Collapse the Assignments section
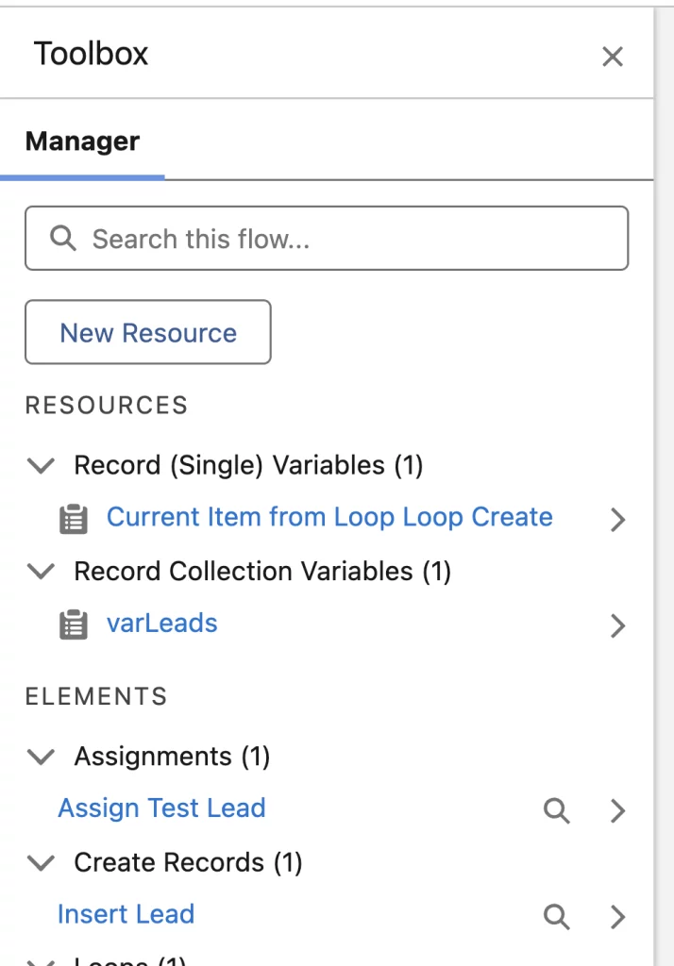The width and height of the screenshot is (674, 966). point(41,757)
